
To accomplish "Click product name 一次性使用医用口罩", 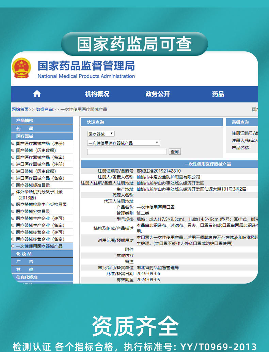I will click(x=155, y=207).
